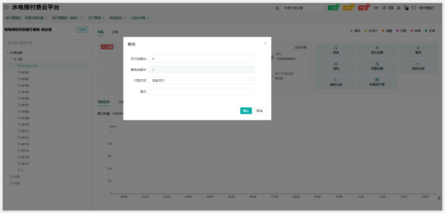Toggle the mute speaker icon
This screenshot has height=213, width=445.
point(376,8)
